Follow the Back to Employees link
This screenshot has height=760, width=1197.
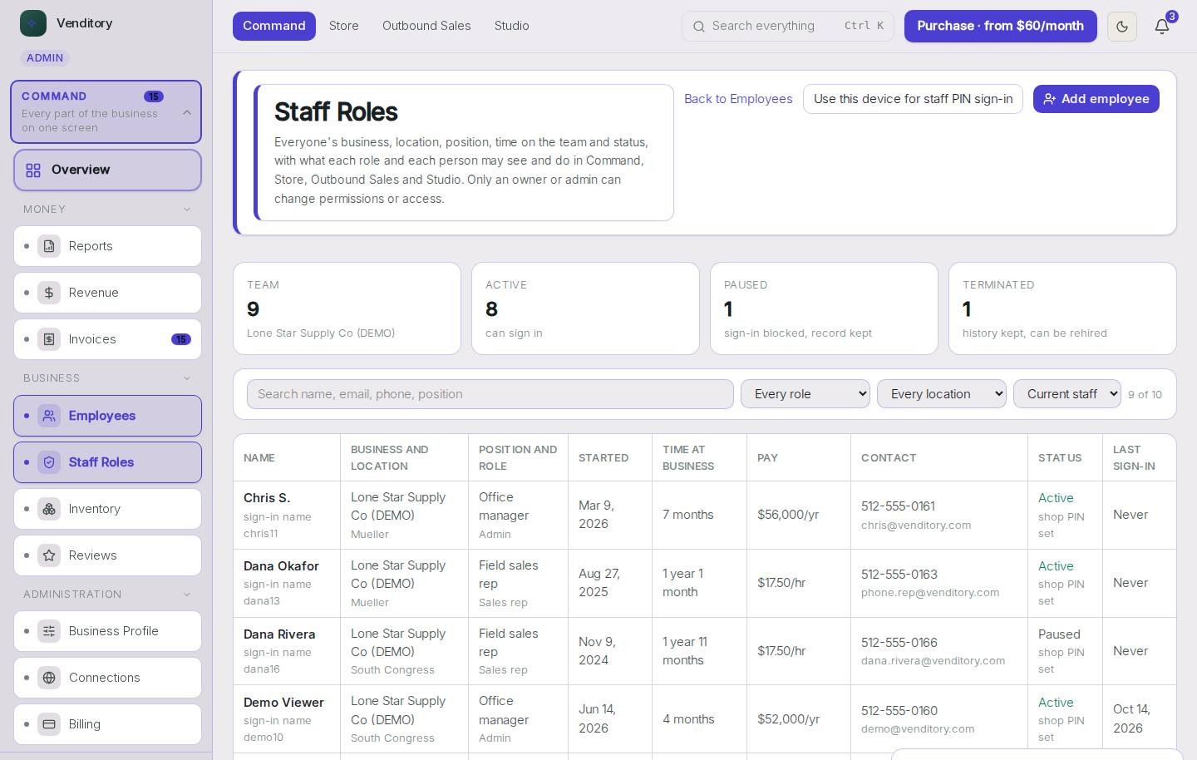tap(738, 99)
